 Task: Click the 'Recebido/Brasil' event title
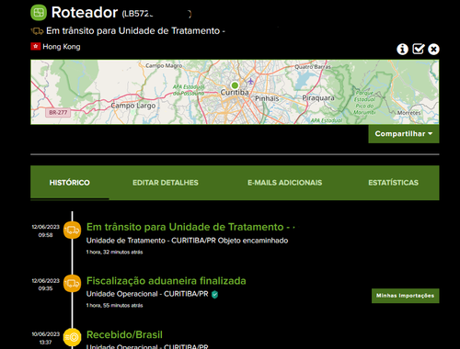coord(124,334)
